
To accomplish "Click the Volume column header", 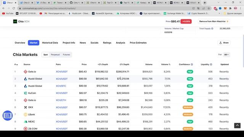I will click(149, 64).
